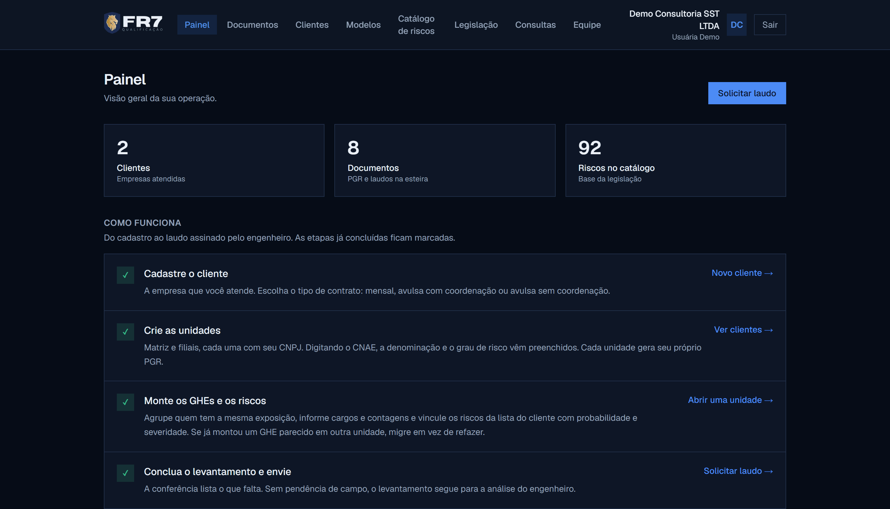Open the Documentos menu item

pyautogui.click(x=252, y=25)
